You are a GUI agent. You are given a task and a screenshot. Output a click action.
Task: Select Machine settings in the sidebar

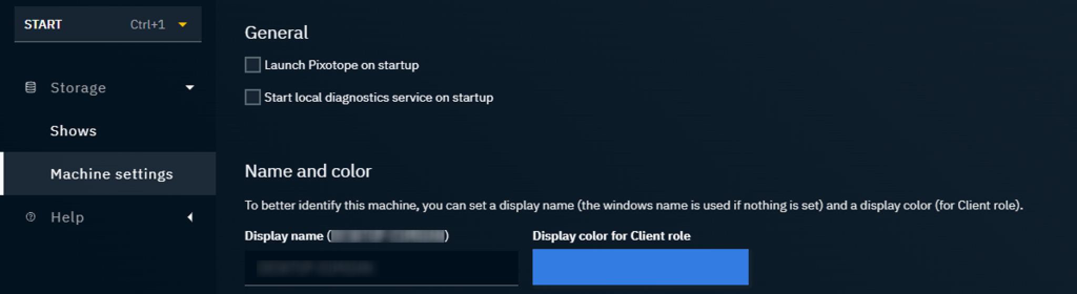click(111, 174)
